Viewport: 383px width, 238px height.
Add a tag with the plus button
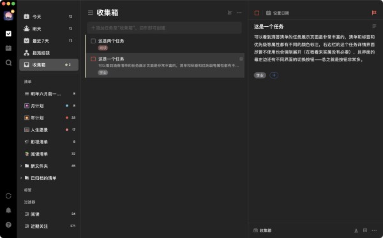click(274, 75)
